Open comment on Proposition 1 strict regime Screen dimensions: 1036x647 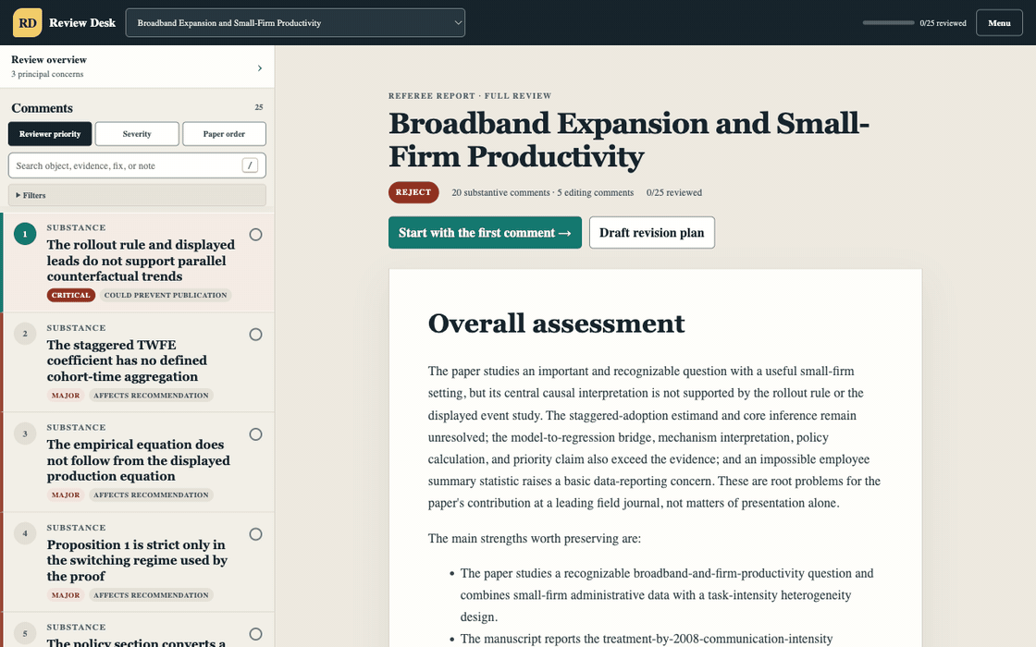coord(137,560)
